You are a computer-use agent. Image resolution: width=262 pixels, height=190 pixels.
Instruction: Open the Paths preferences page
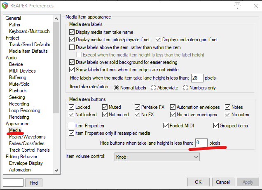click(x=14, y=25)
